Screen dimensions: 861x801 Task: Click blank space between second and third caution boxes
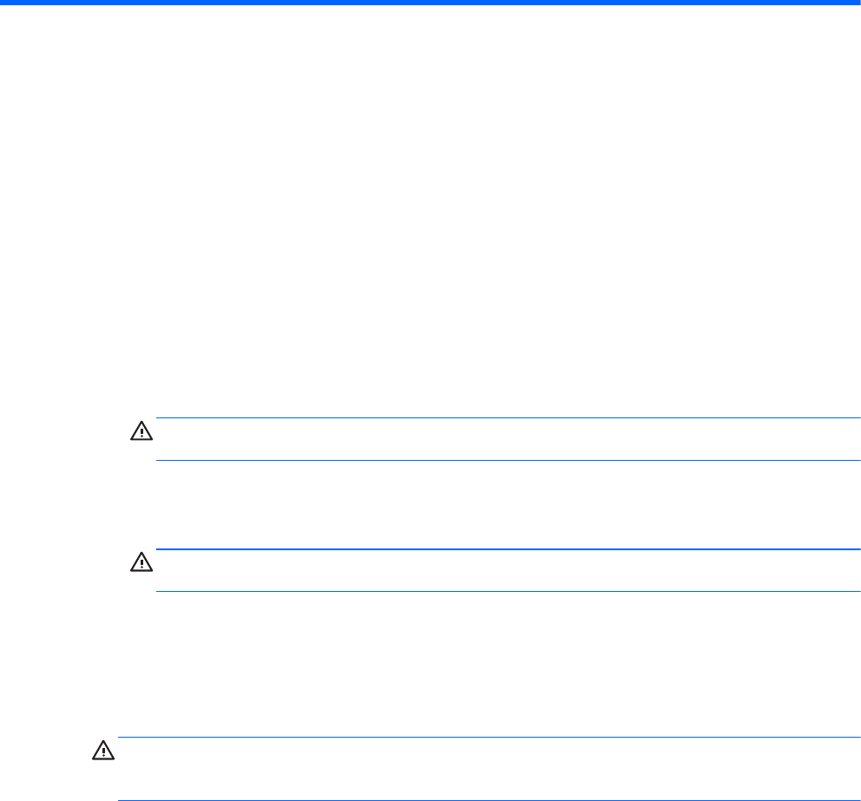[483, 665]
